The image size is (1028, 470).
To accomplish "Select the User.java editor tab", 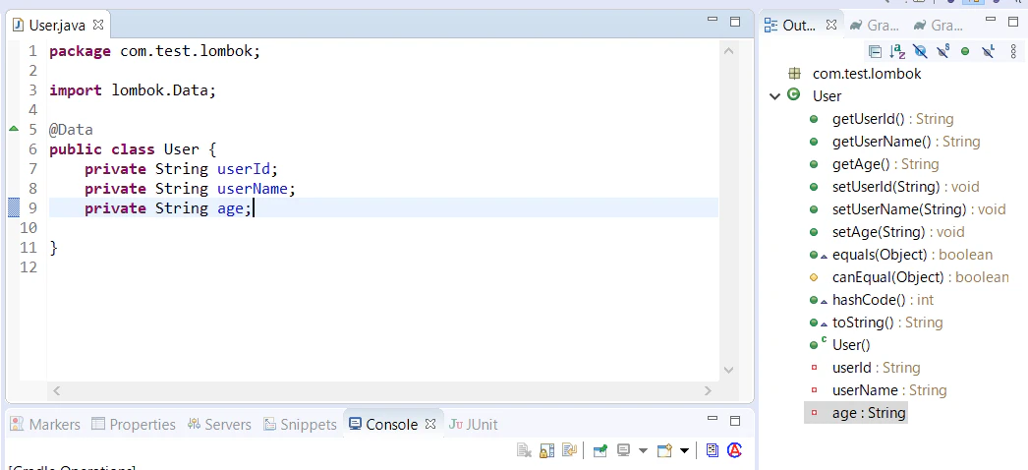I will coord(57,26).
